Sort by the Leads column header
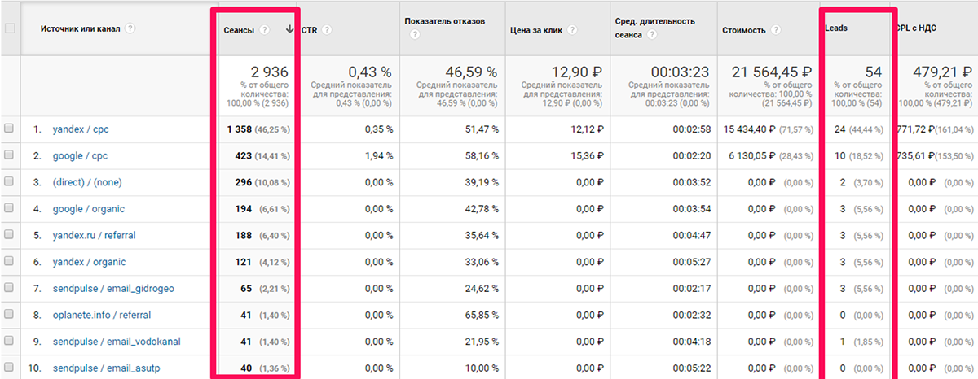This screenshot has height=379, width=978. click(x=836, y=28)
